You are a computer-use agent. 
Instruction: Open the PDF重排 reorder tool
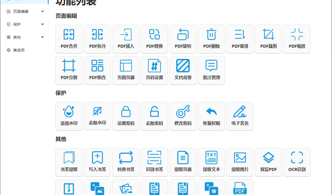click(x=240, y=39)
